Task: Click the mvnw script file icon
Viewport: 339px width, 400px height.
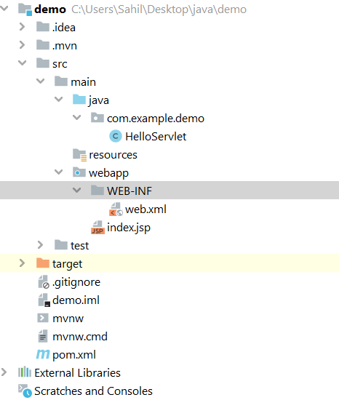Action: pos(43,318)
